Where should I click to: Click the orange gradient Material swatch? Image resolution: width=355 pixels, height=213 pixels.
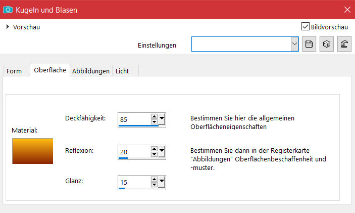(33, 151)
